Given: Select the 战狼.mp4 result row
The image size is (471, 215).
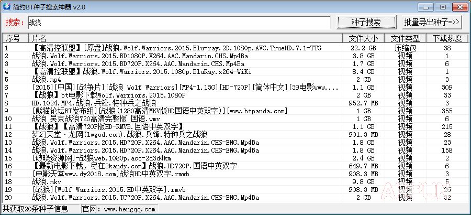Looking at the screenshot, I should 235,80.
